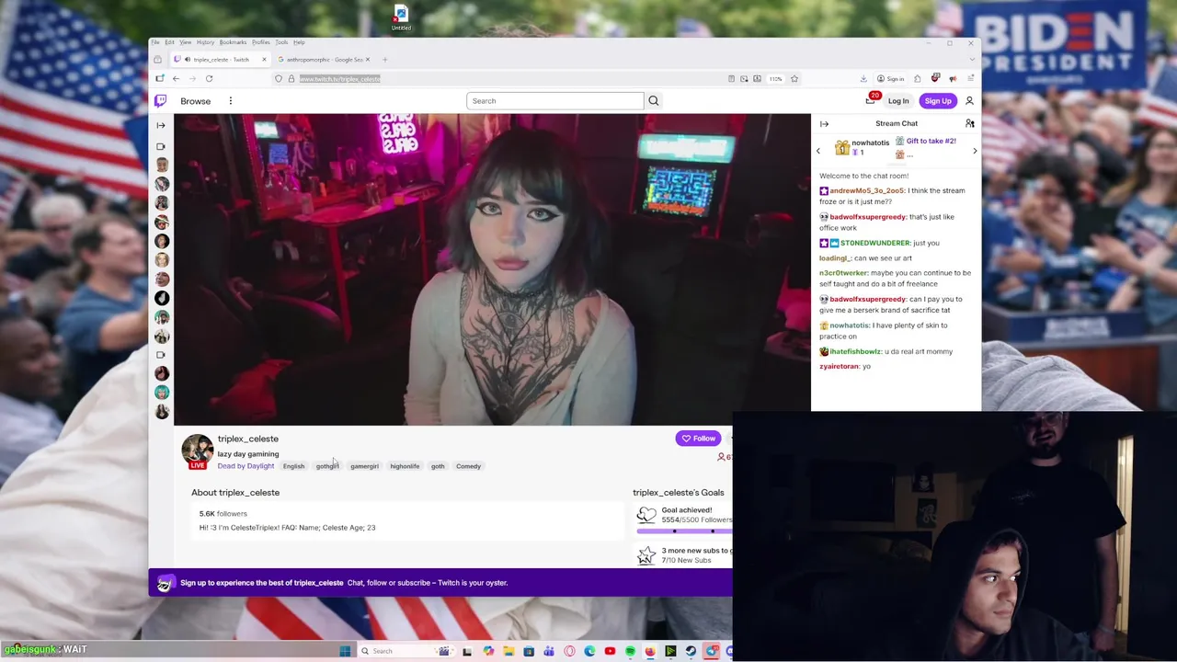Open the Windows Start button
Viewport: 1177px width, 662px height.
click(345, 651)
